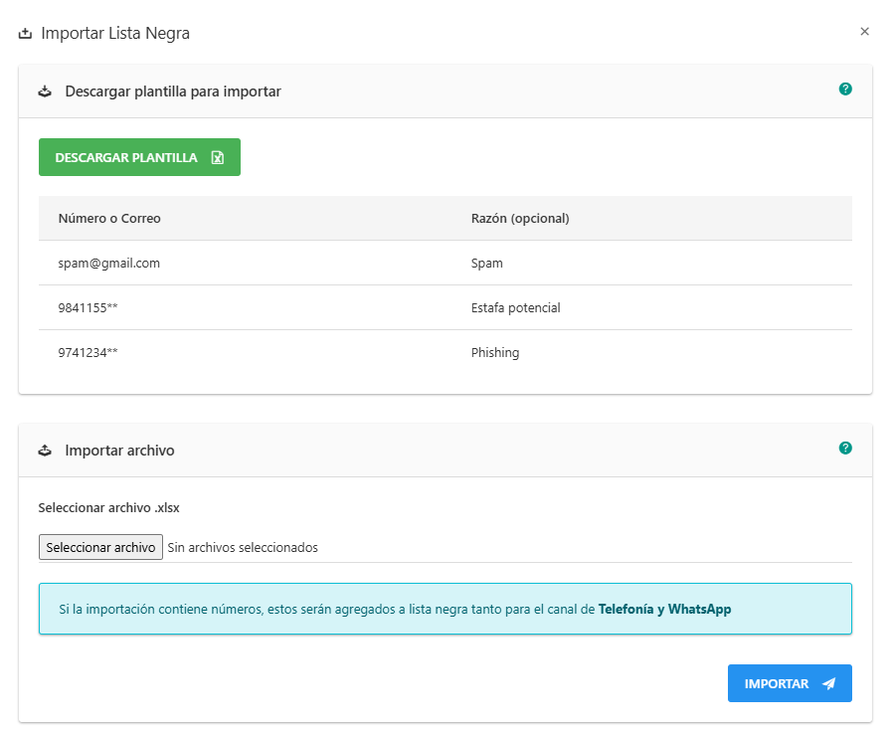Click the Razón (opcional) column header
The image size is (890, 732).
519,219
